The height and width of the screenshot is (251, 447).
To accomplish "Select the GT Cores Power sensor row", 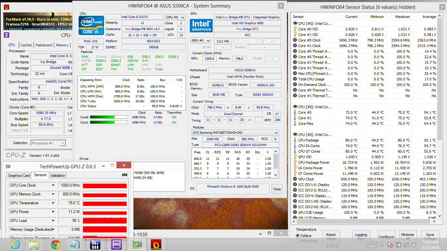I will point(364,174).
